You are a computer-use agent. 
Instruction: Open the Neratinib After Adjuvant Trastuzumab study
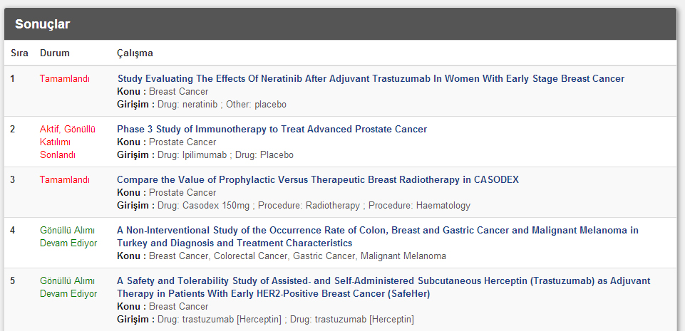pos(371,78)
